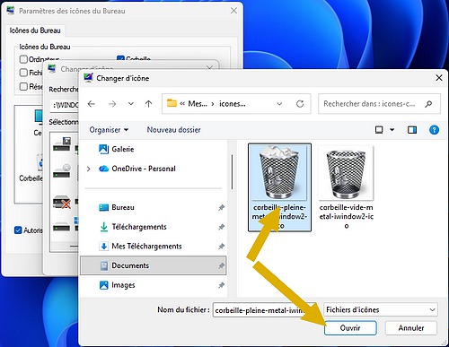Select the corbeille-pleine-metal icon file
This screenshot has width=449, height=347.
point(279,187)
